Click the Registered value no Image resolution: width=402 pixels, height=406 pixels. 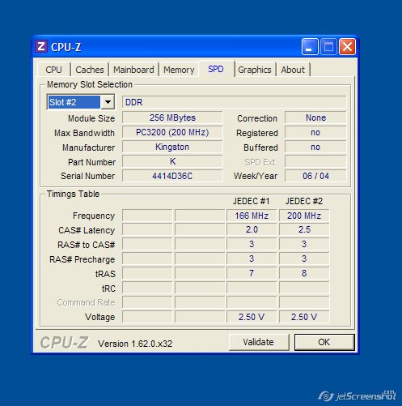coord(315,132)
